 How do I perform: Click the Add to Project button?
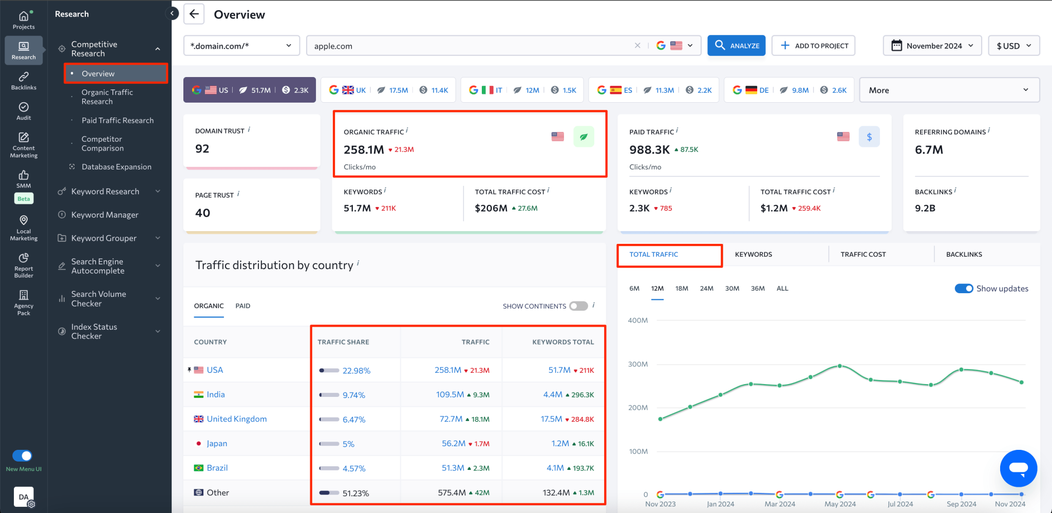click(x=814, y=46)
